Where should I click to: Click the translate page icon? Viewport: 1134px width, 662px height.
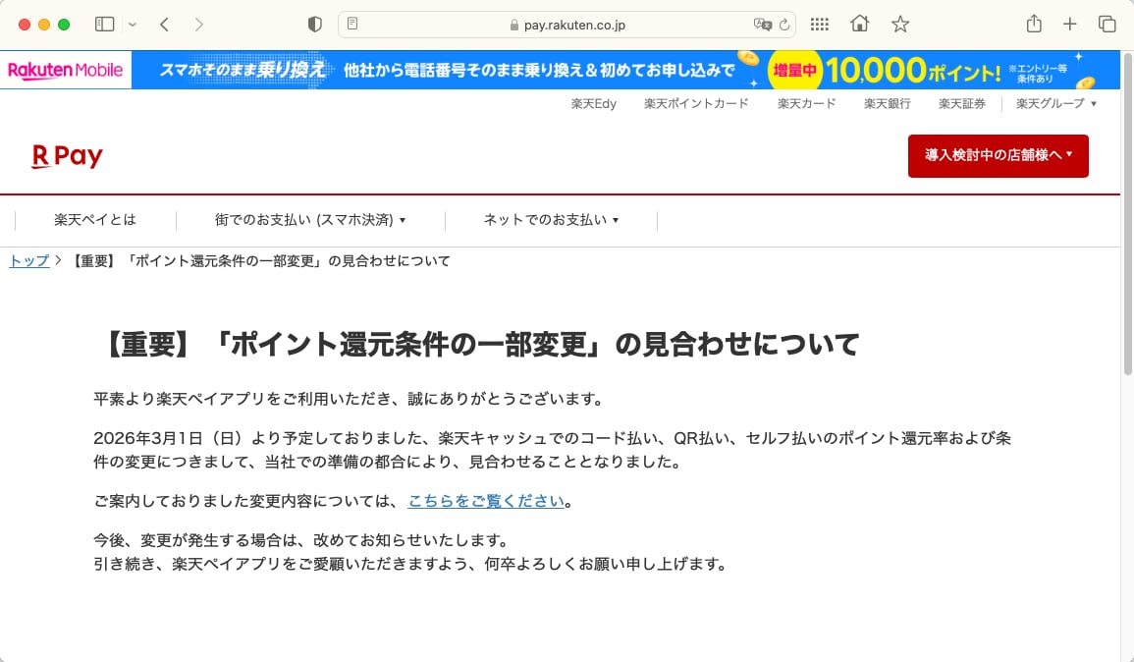coord(761,25)
